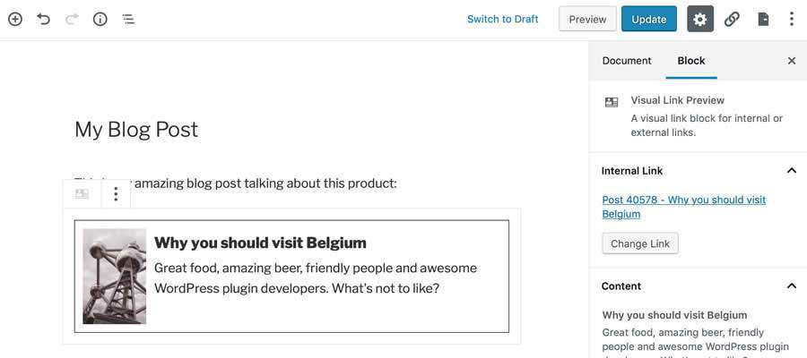The height and width of the screenshot is (358, 807).
Task: Click the Atomium thumbnail in link preview
Action: pyautogui.click(x=114, y=276)
